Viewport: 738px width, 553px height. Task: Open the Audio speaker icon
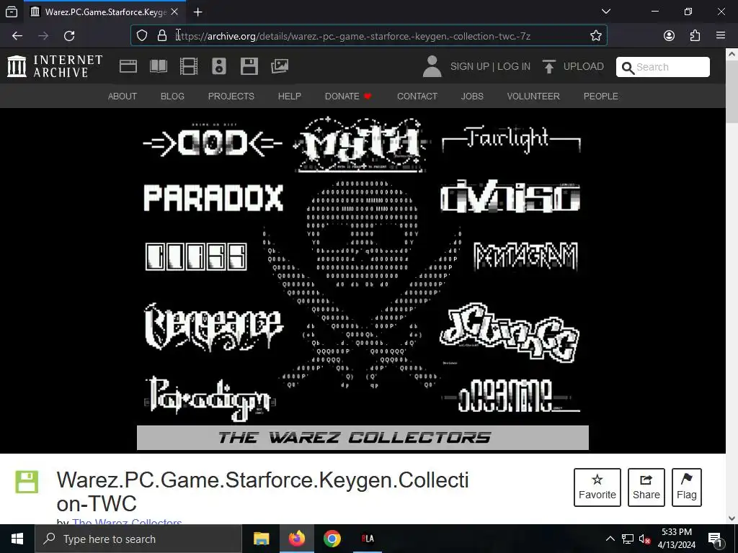pos(219,66)
